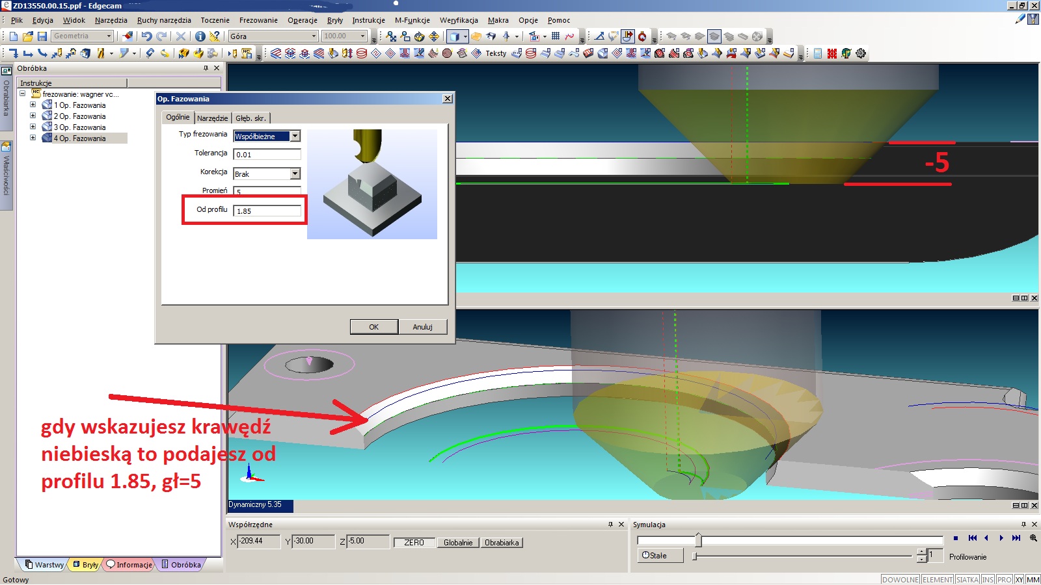Toggle the DOWOLNE status indicator
The height and width of the screenshot is (585, 1041).
pyautogui.click(x=900, y=579)
